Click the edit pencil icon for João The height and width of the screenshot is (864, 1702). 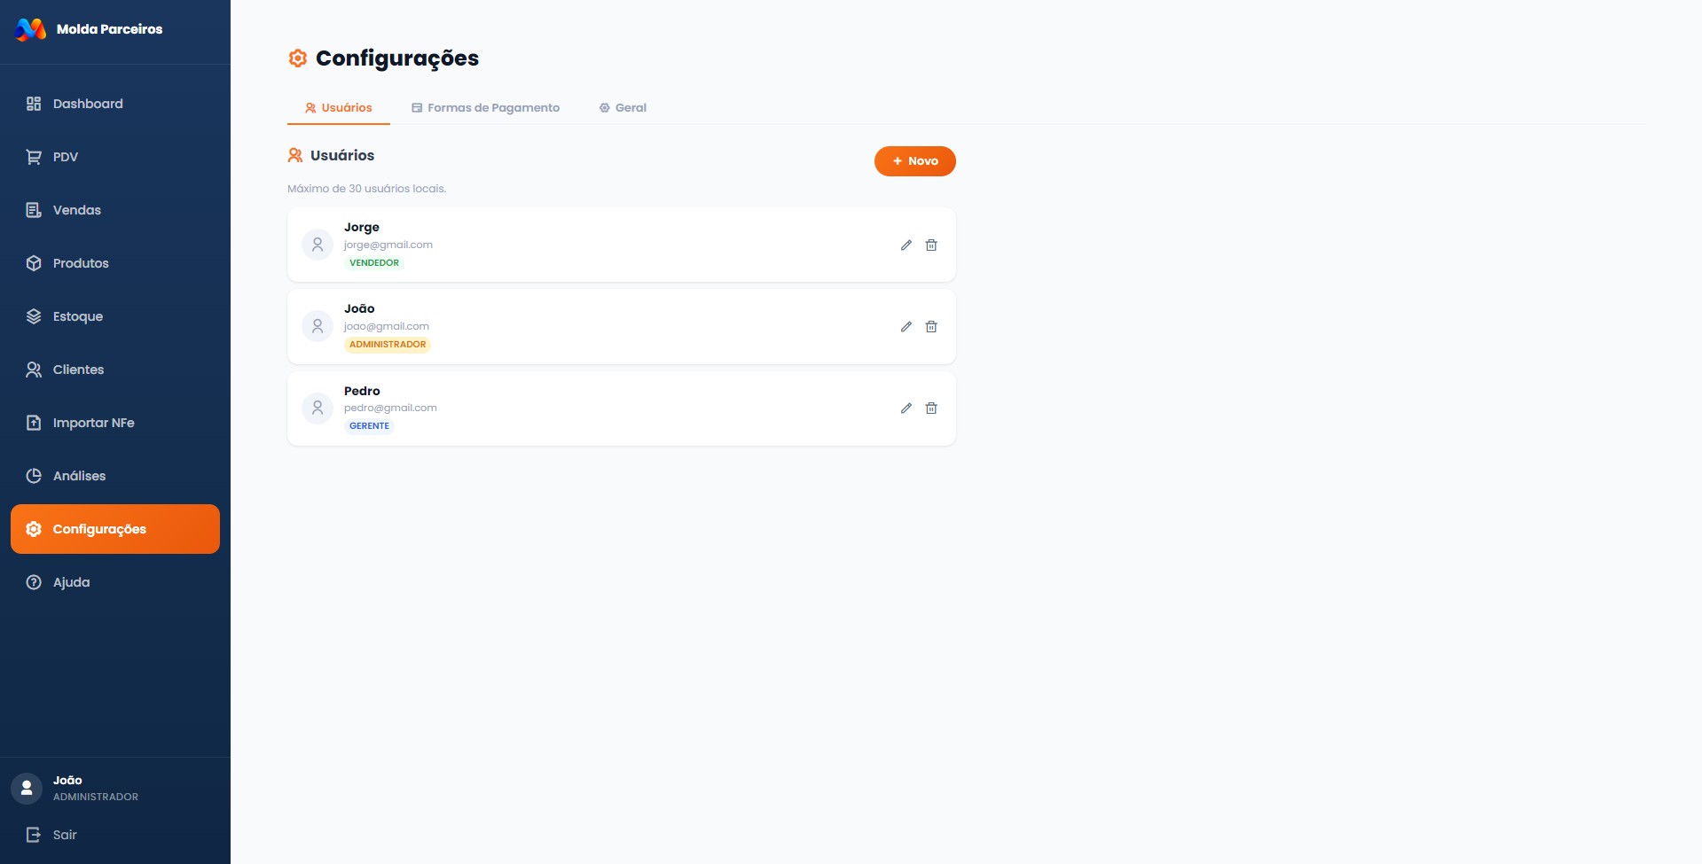[x=906, y=327]
